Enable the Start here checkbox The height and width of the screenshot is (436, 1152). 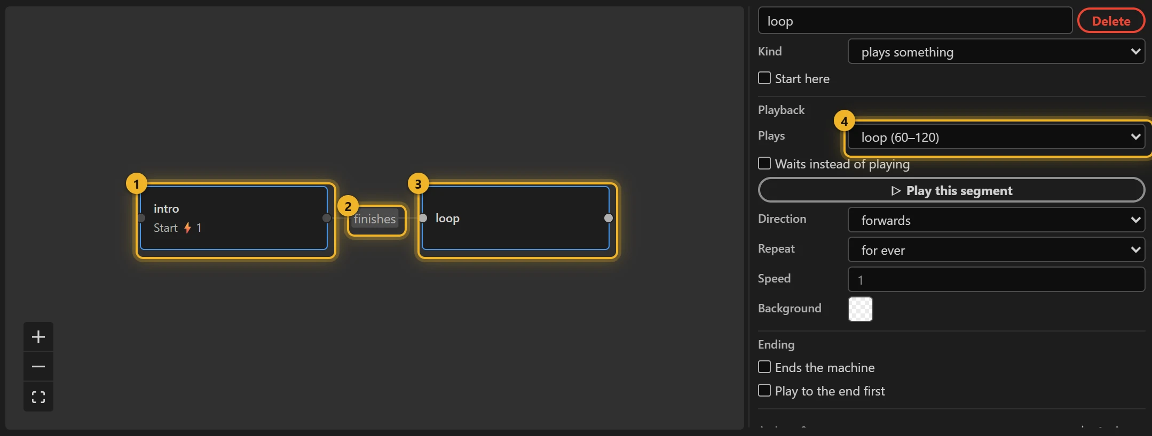coord(764,78)
